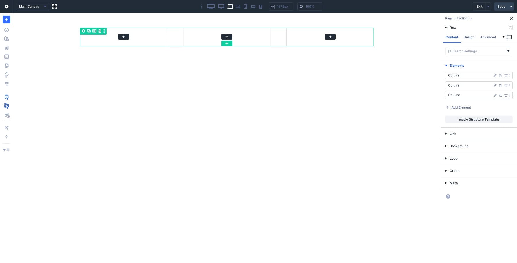The width and height of the screenshot is (517, 263).
Task: Select the lightning quick actions icon
Action: pos(6,75)
